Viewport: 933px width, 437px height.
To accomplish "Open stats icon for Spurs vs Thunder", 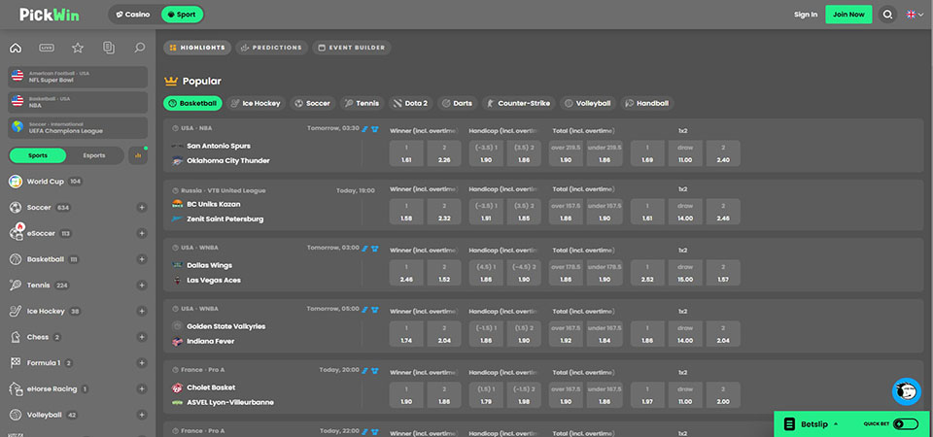I will pyautogui.click(x=365, y=128).
